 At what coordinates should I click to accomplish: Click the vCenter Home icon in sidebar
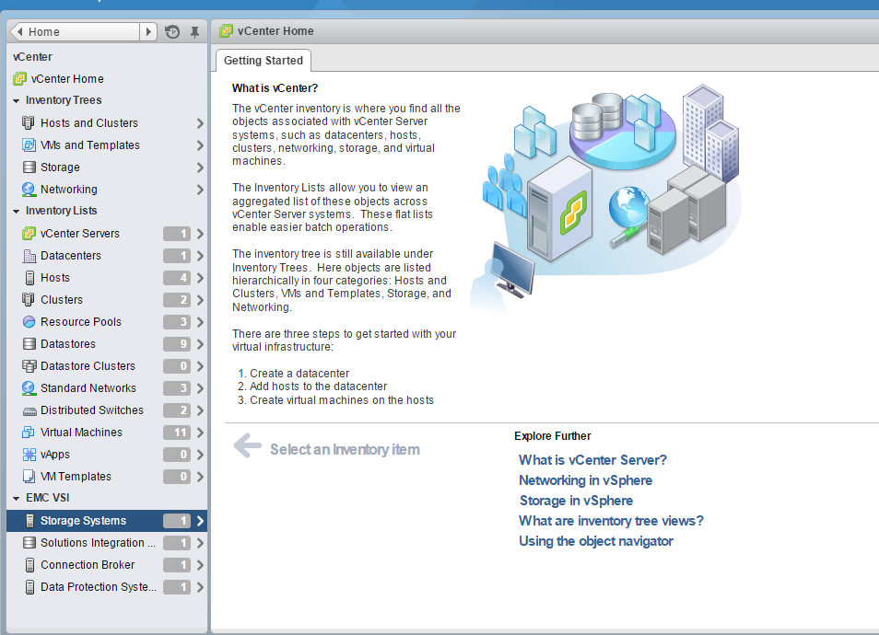pyautogui.click(x=19, y=79)
